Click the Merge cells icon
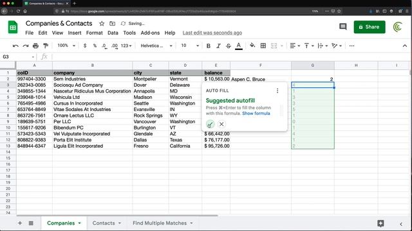Image resolution: width=412 pixels, height=231 pixels. click(274, 46)
